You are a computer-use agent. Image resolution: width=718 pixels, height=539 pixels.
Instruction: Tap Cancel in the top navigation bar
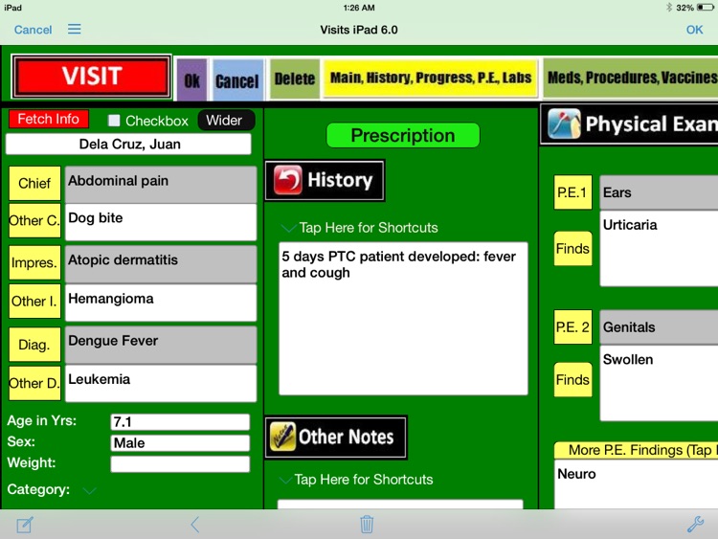(x=33, y=30)
